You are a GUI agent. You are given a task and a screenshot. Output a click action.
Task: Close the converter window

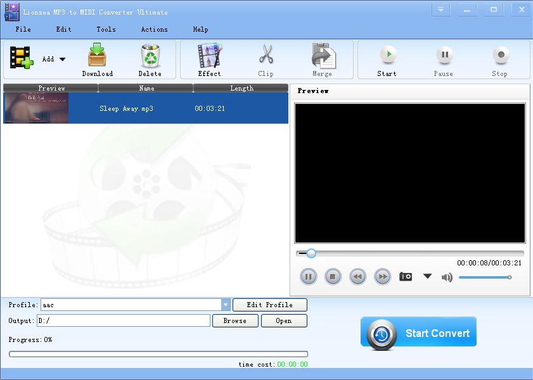pos(522,10)
